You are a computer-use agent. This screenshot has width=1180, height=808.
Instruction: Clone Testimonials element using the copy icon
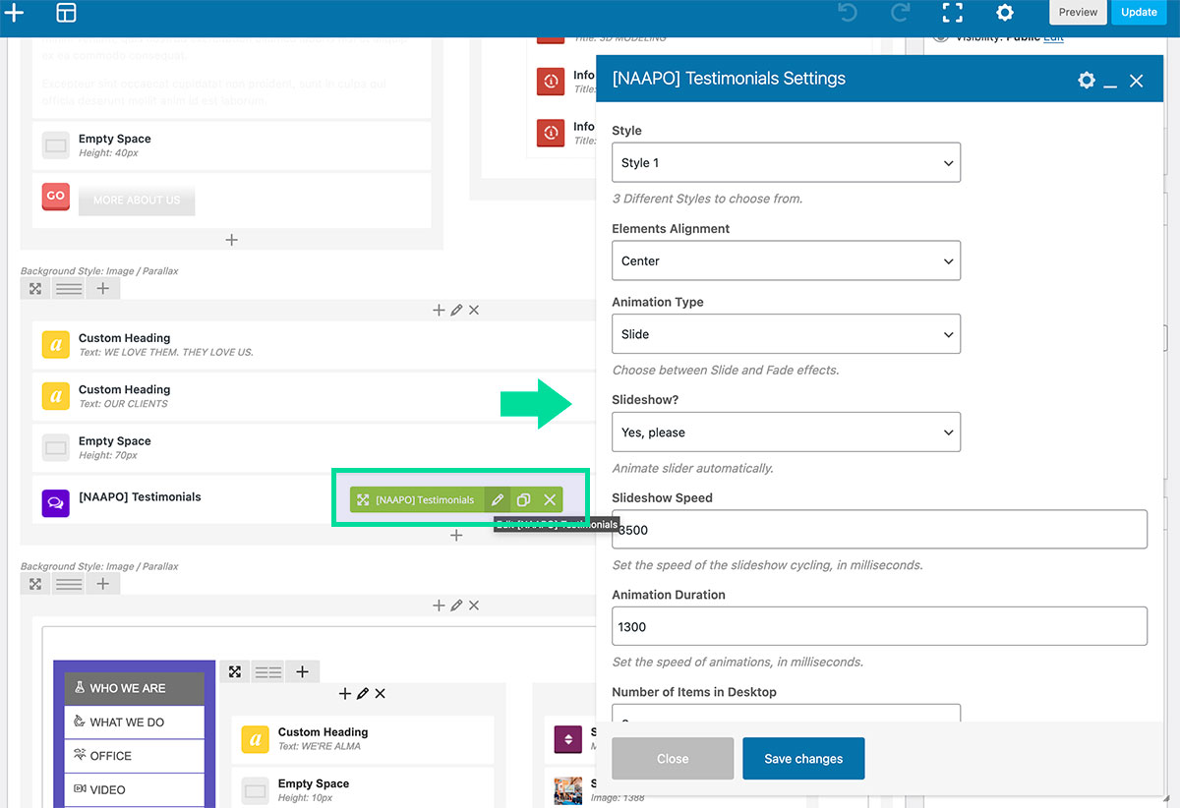tap(524, 500)
